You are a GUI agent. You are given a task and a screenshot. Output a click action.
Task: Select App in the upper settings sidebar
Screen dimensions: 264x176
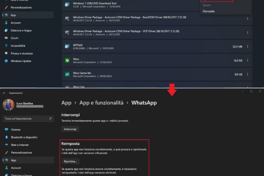(x=28, y=15)
